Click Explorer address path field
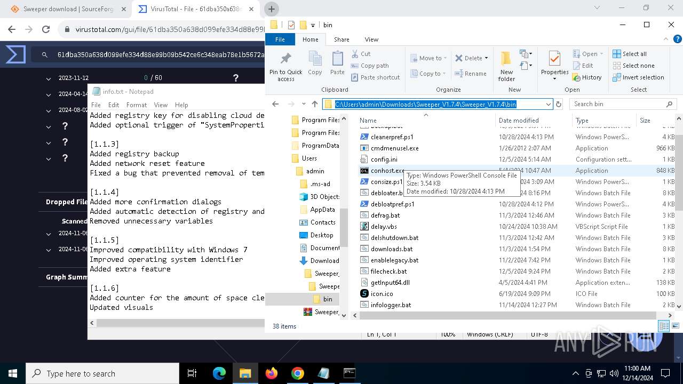This screenshot has width=683, height=384. (436, 104)
